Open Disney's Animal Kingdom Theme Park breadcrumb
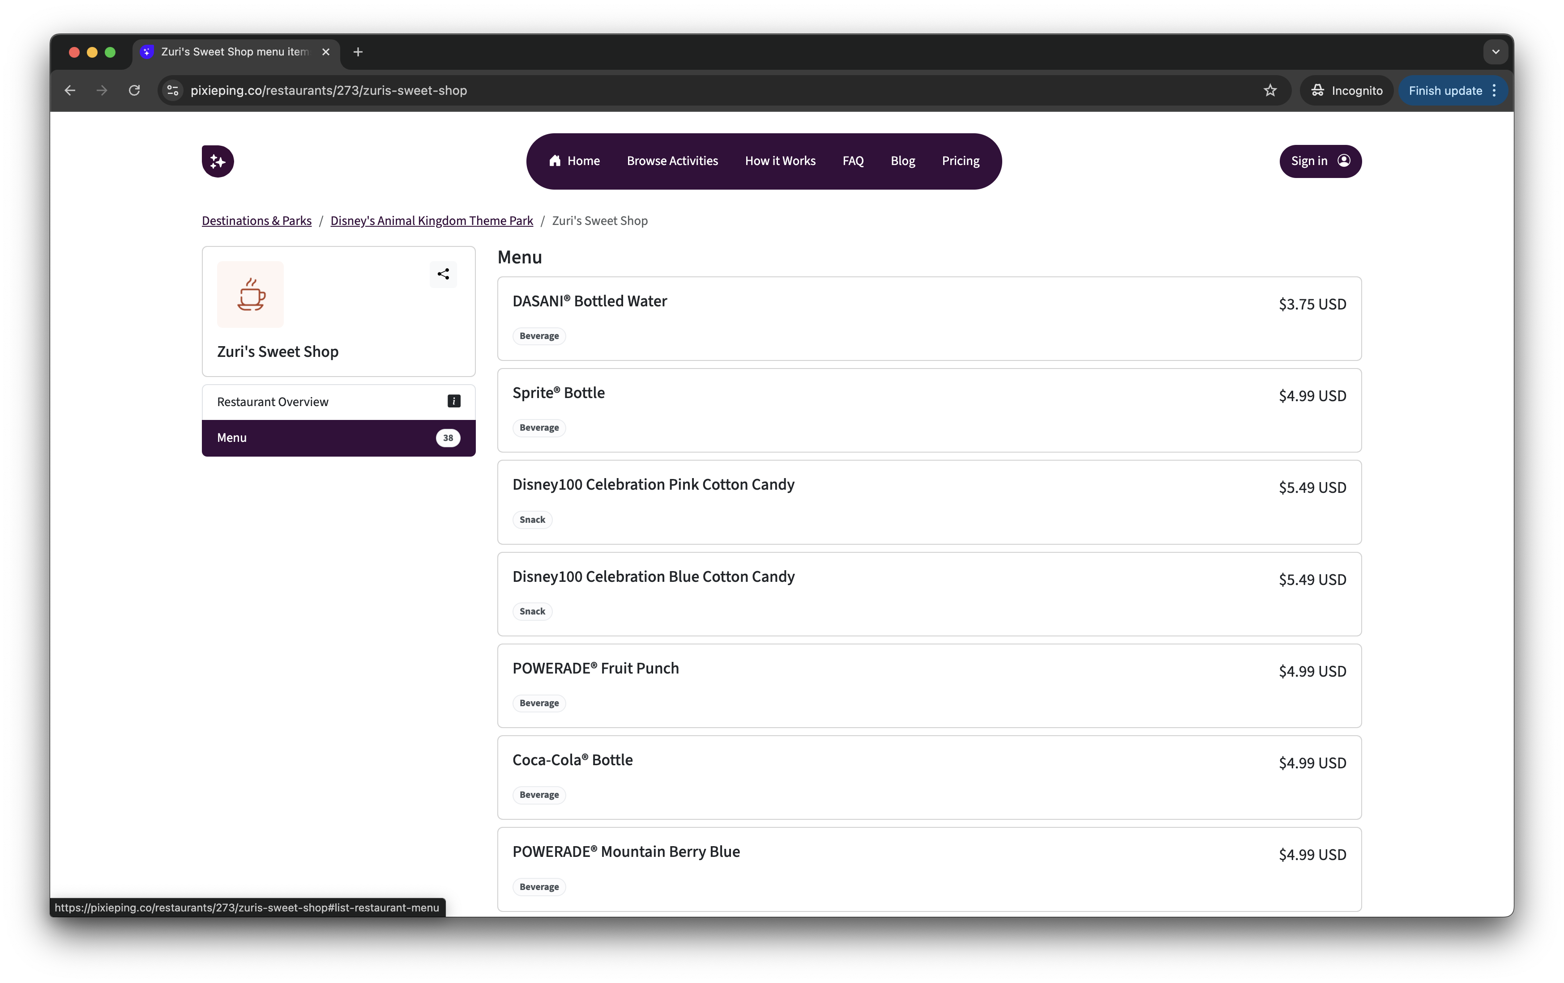 point(431,220)
